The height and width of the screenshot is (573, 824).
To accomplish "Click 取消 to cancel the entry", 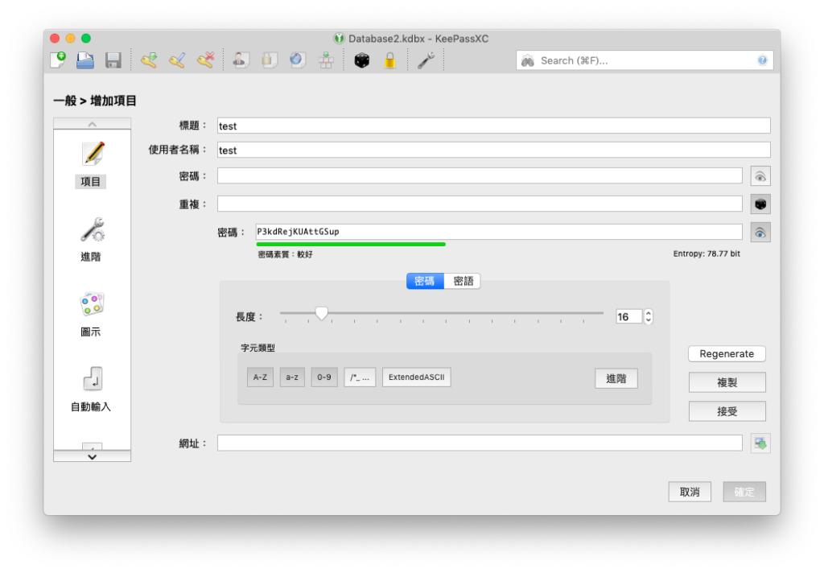I will click(690, 492).
